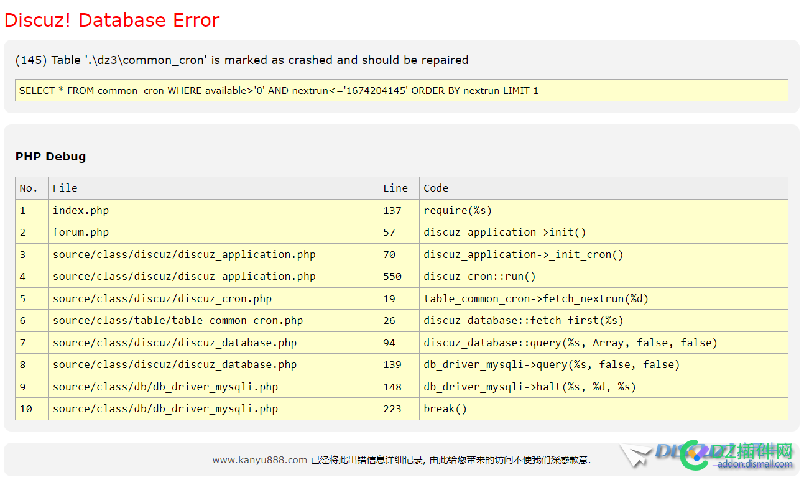Select the index.php file cell
The width and height of the screenshot is (804, 480).
tap(213, 210)
